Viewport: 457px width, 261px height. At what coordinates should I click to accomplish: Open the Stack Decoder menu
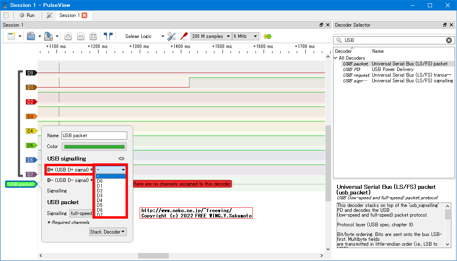(108, 232)
